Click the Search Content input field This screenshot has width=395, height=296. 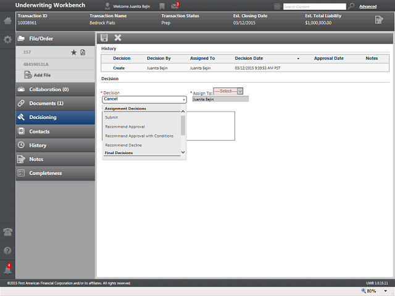pyautogui.click(x=315, y=7)
